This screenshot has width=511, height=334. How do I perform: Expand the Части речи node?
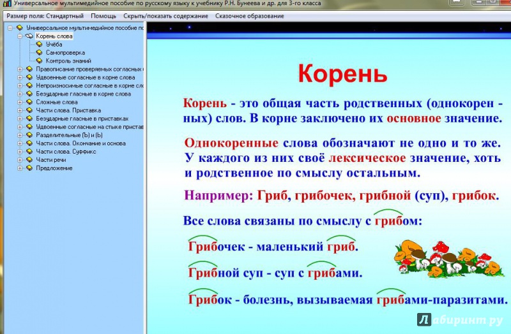(20, 160)
